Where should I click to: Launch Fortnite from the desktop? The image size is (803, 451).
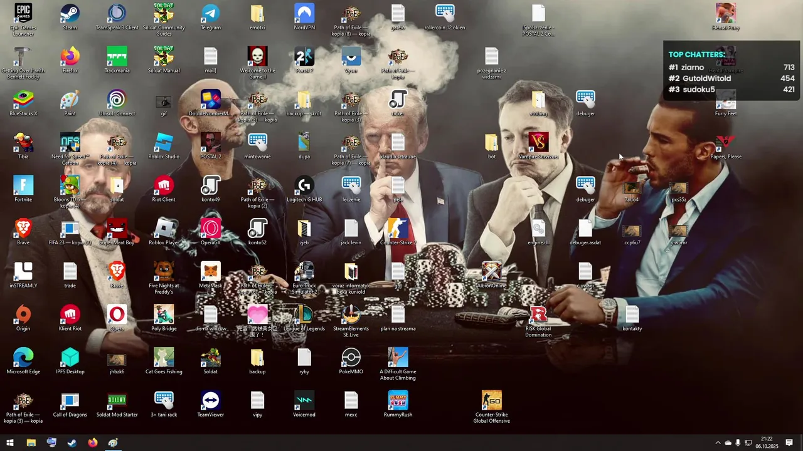coord(23,189)
